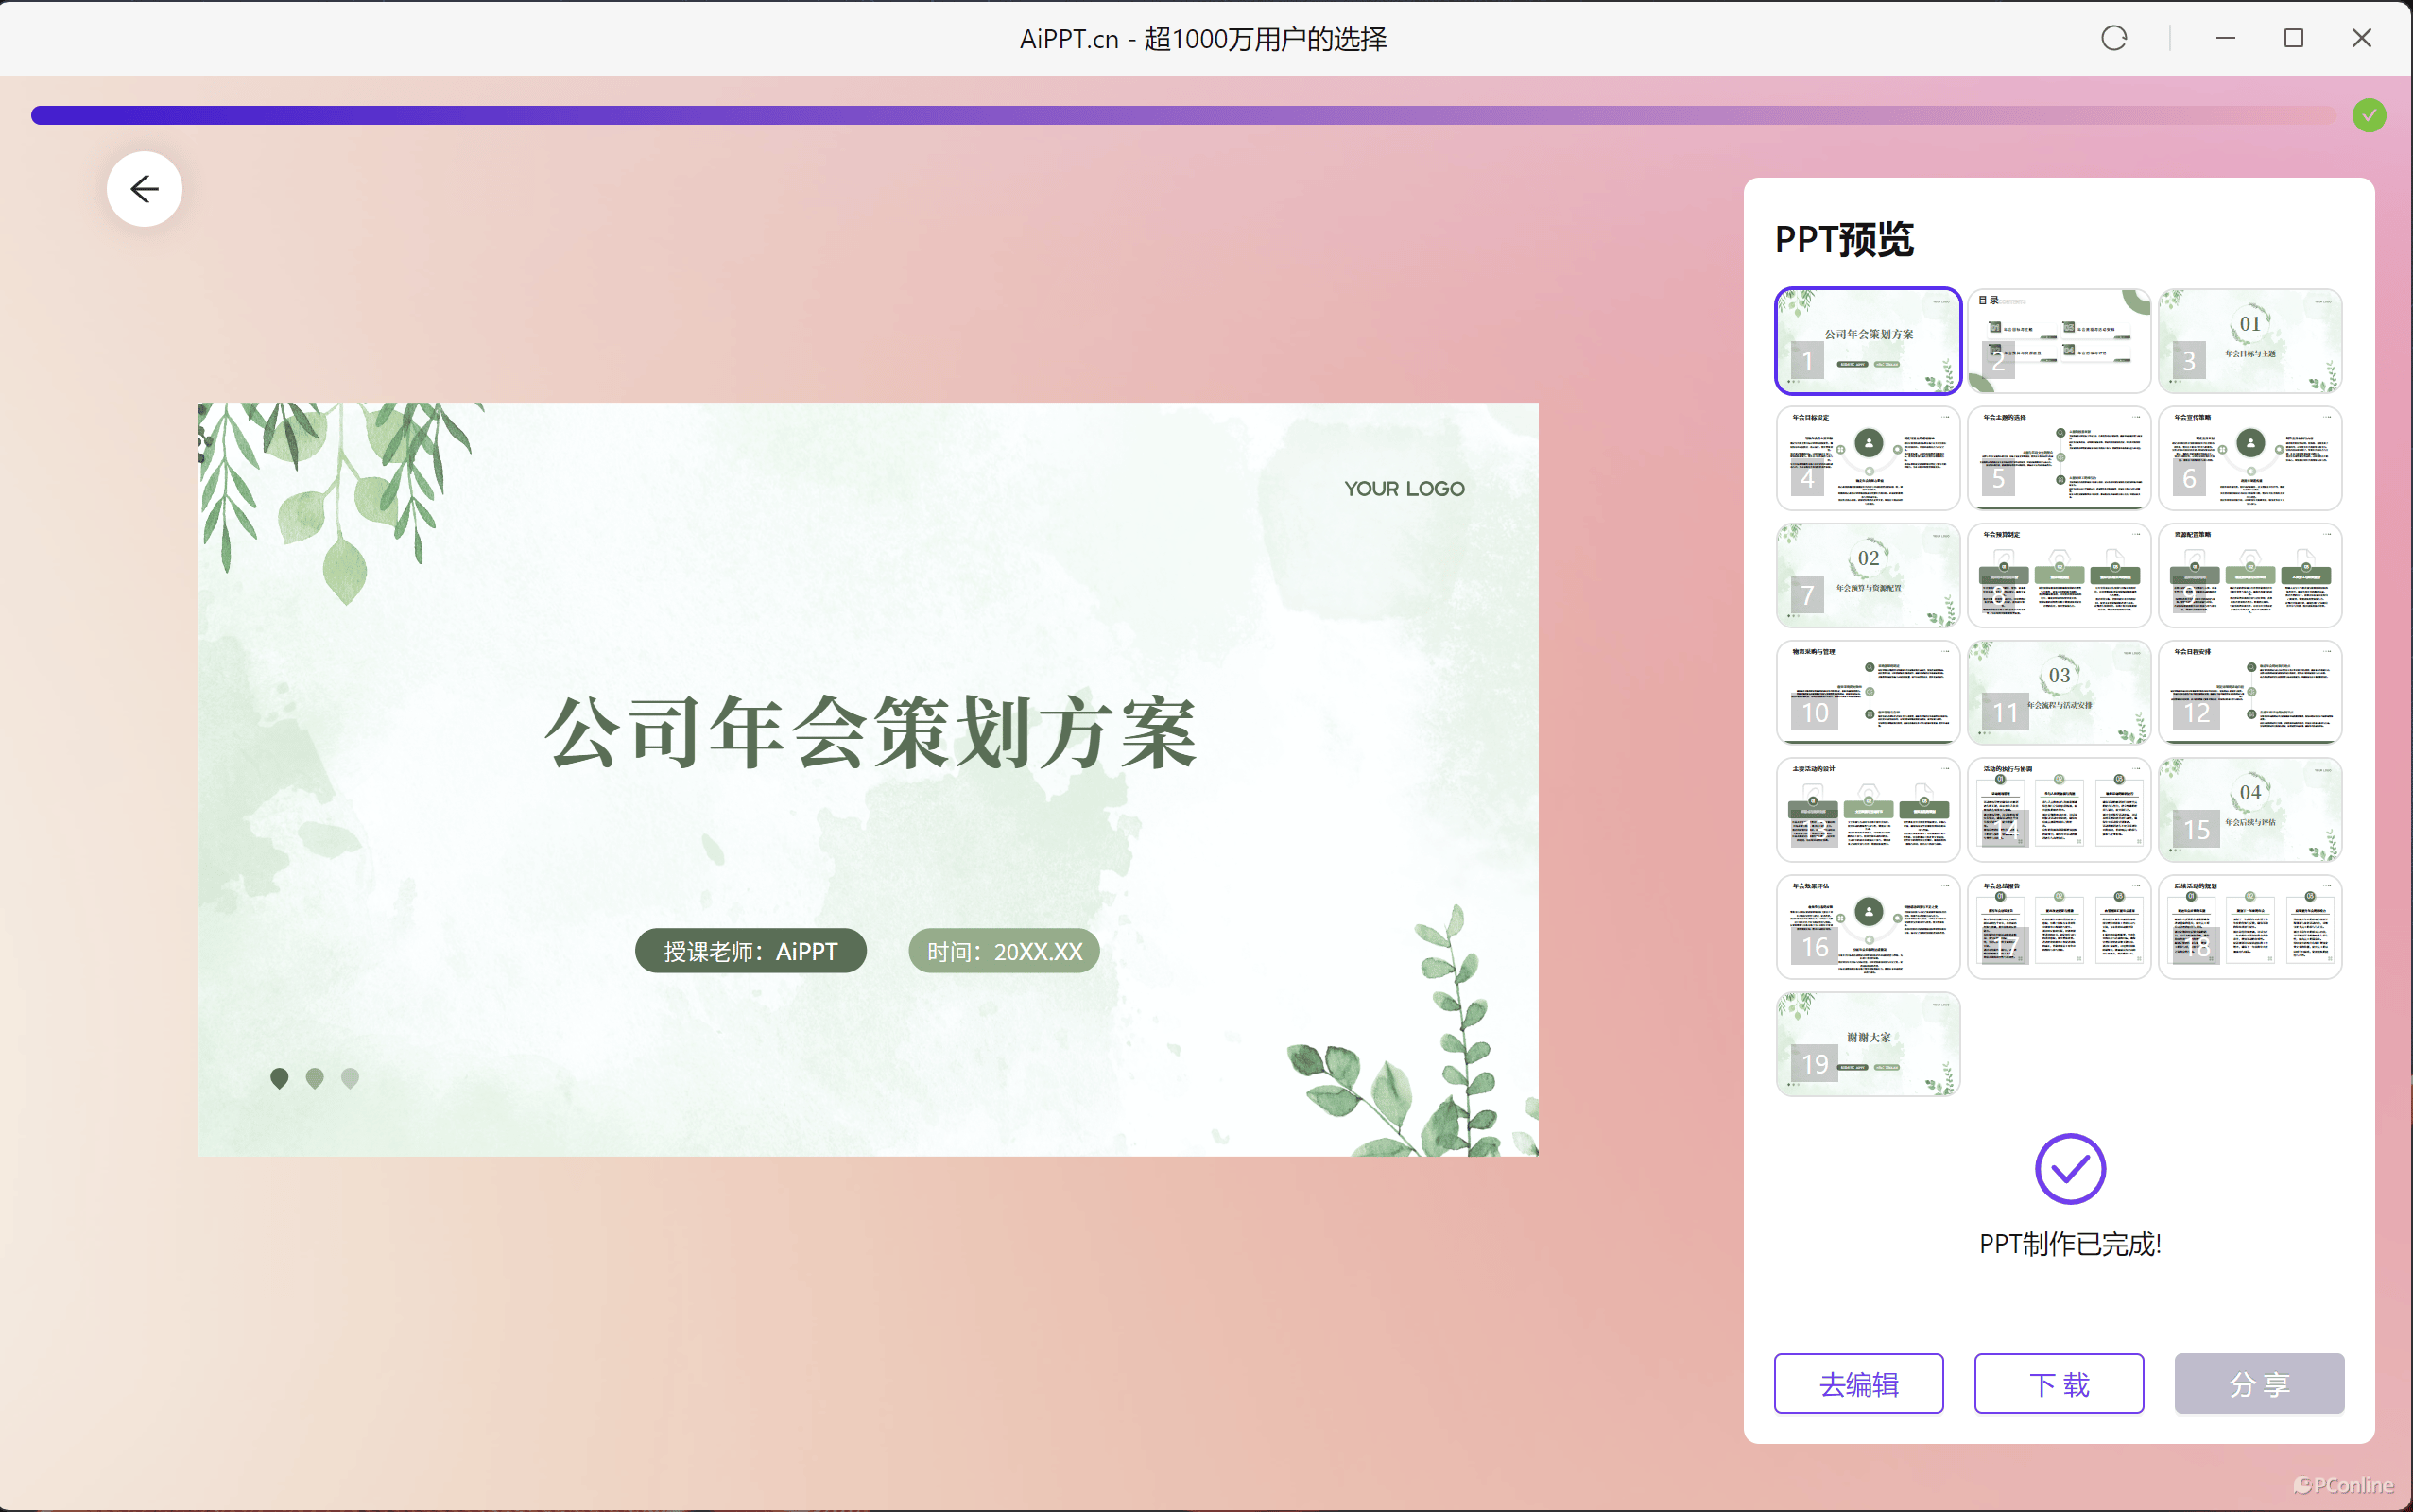Click the back arrow button
Image resolution: width=2413 pixels, height=1512 pixels.
click(x=144, y=189)
